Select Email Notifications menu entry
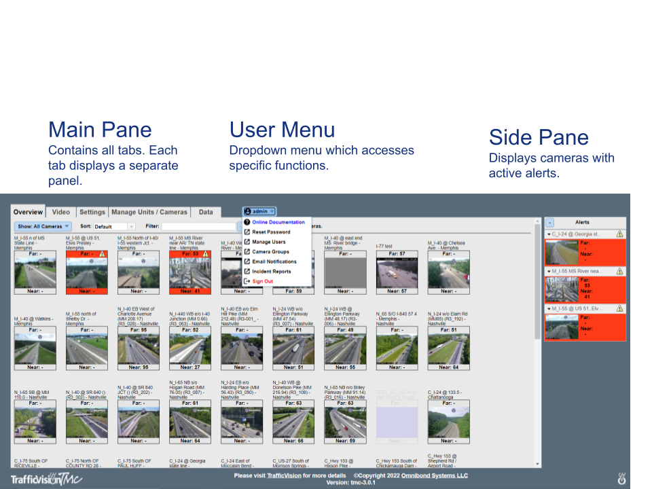 point(274,261)
